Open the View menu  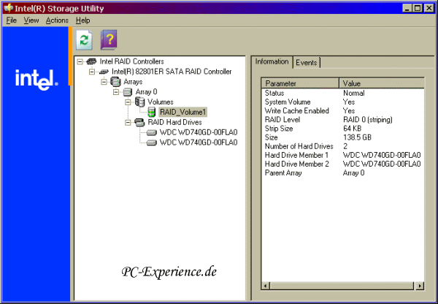(x=31, y=20)
